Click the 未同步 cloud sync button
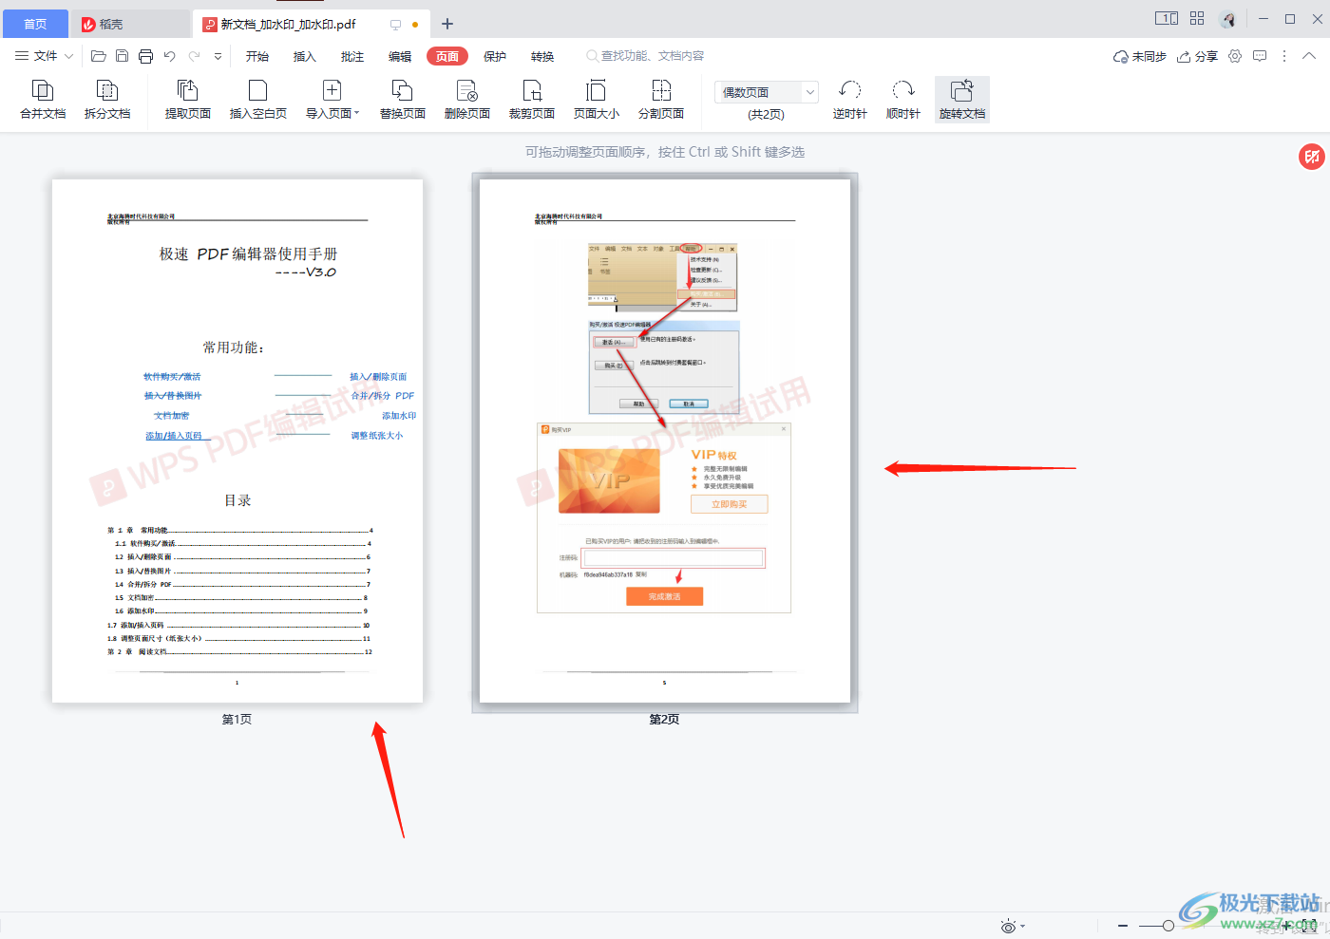1330x939 pixels. tap(1139, 57)
